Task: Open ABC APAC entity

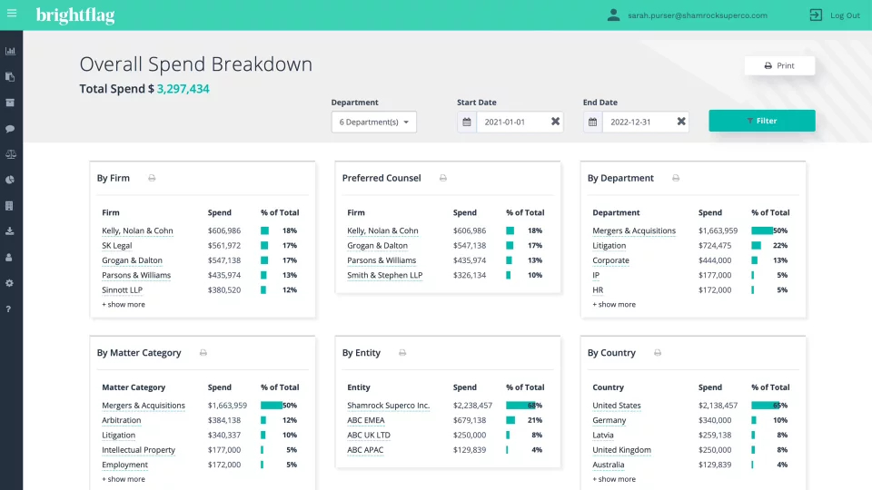Action: click(x=365, y=450)
